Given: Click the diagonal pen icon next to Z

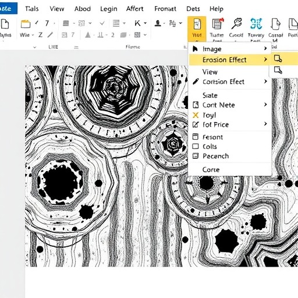Looking at the screenshot, I should pos(50,35).
